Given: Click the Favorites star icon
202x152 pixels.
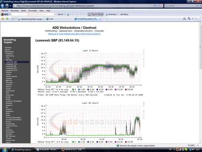Looking at the screenshot, I should click(2, 19).
